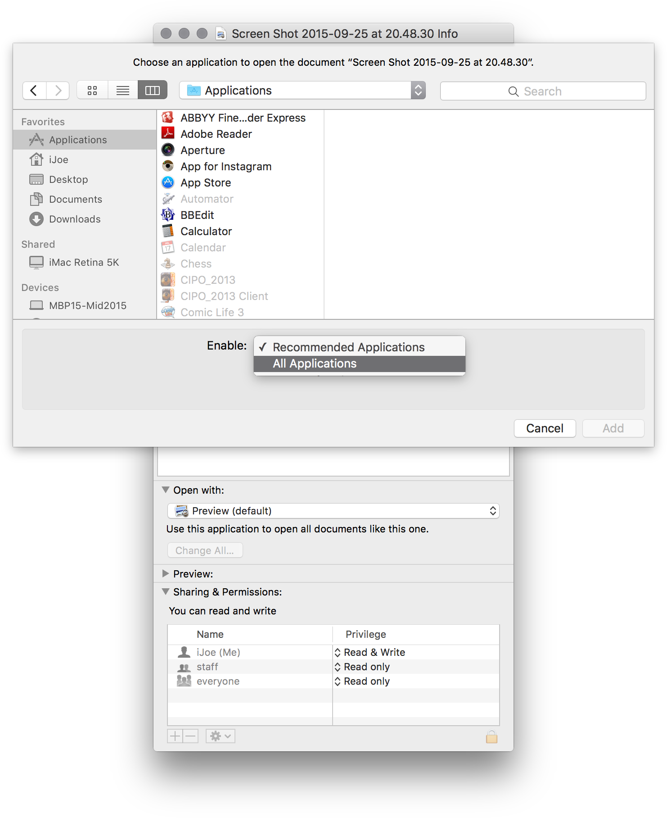The height and width of the screenshot is (818, 667).
Task: Select the iJoe (Me) user row
Action: 333,652
